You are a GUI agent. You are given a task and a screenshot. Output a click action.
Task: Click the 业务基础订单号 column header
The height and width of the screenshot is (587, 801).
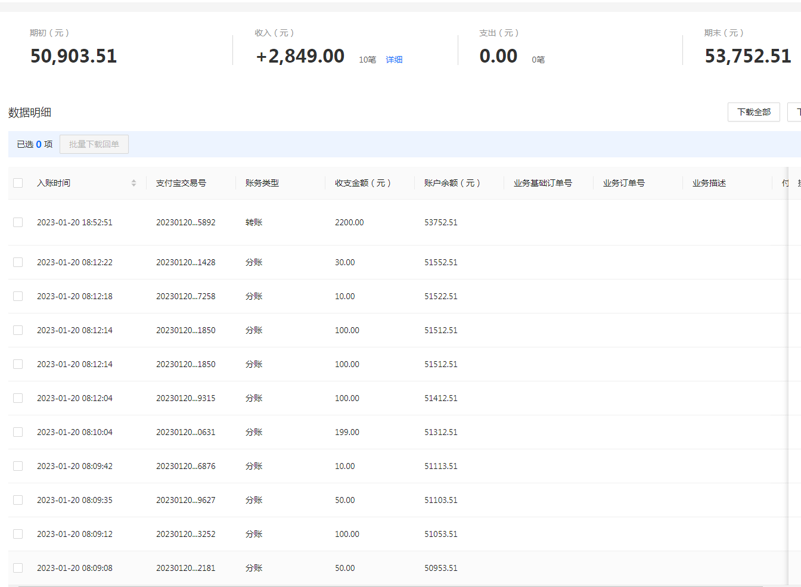pyautogui.click(x=543, y=183)
